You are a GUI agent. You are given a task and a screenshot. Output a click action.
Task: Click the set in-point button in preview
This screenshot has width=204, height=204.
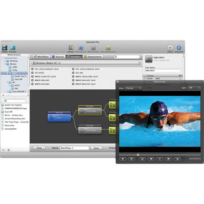tap(142, 159)
